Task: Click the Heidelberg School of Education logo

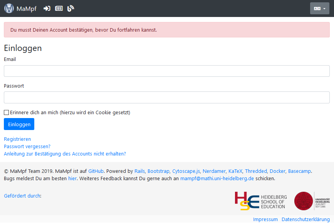Action: [x=261, y=201]
